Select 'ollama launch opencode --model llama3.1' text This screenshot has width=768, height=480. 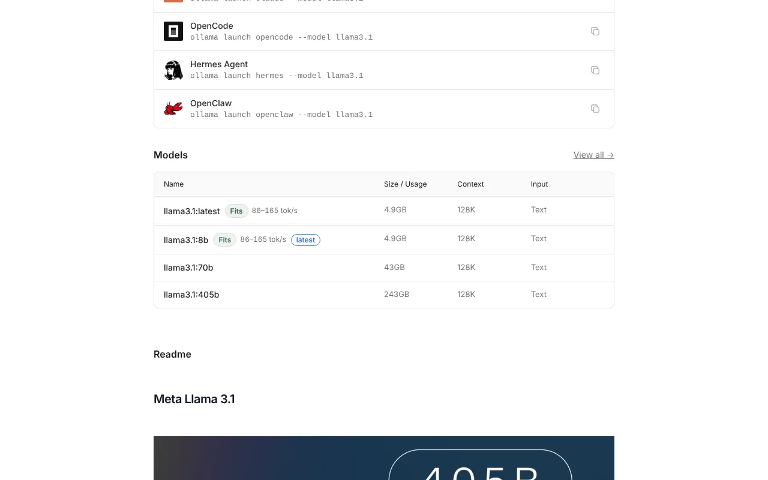tap(281, 37)
